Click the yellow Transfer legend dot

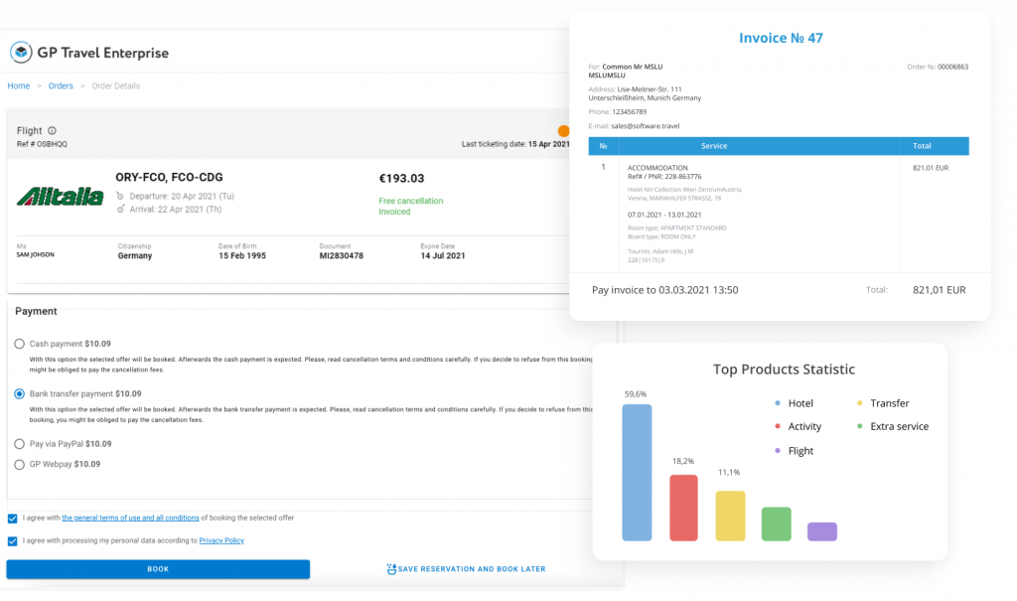[860, 403]
